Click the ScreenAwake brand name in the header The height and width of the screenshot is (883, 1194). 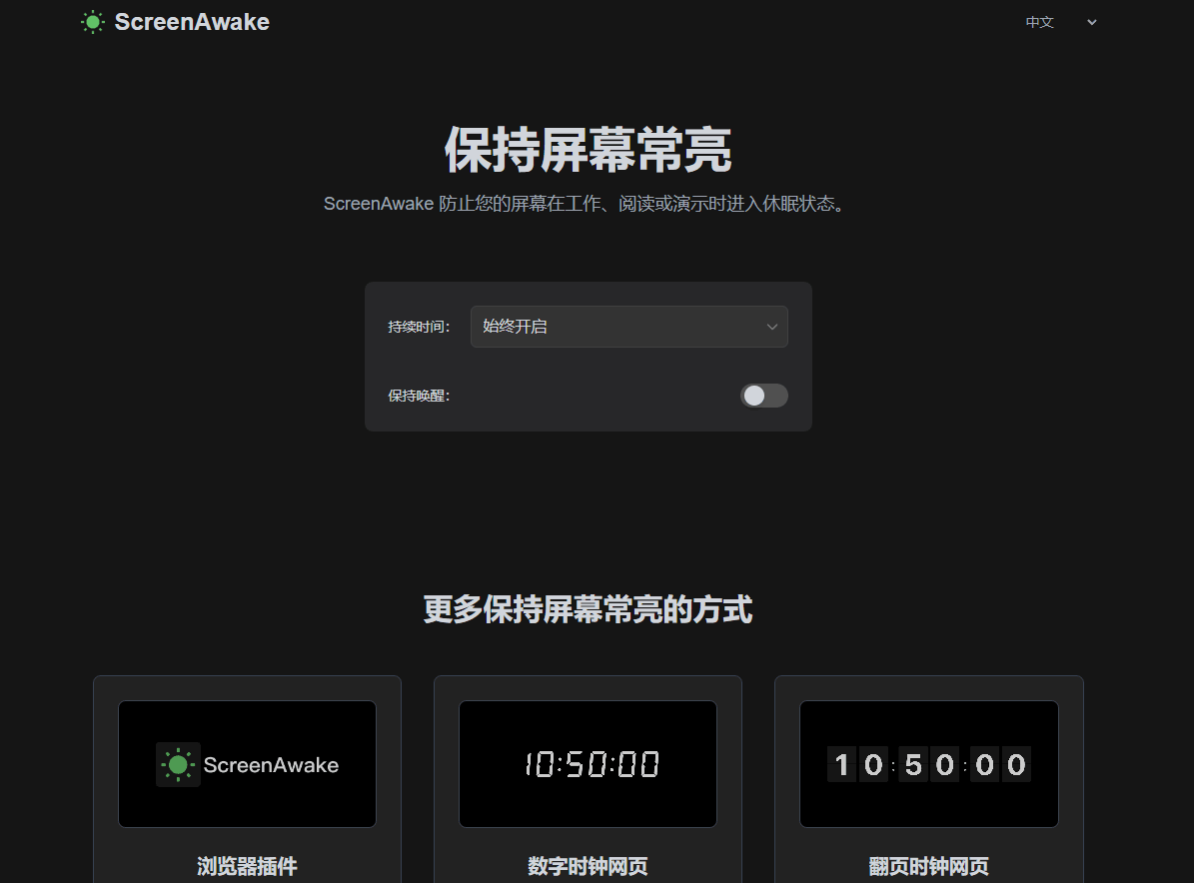click(x=192, y=22)
